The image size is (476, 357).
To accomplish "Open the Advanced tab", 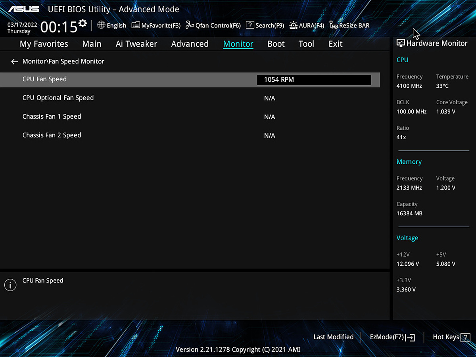I will pos(190,44).
